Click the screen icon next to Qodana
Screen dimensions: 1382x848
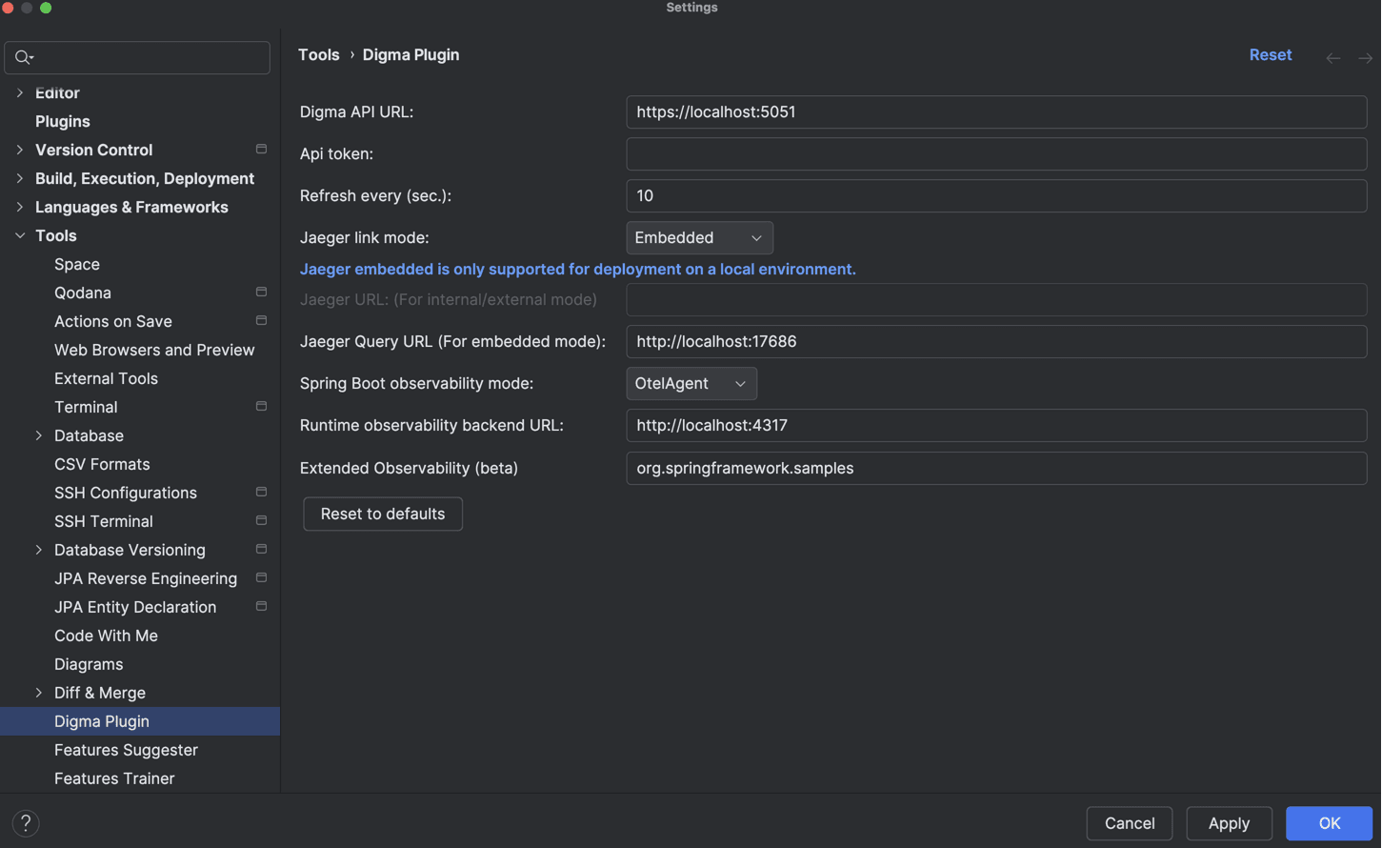tap(261, 293)
